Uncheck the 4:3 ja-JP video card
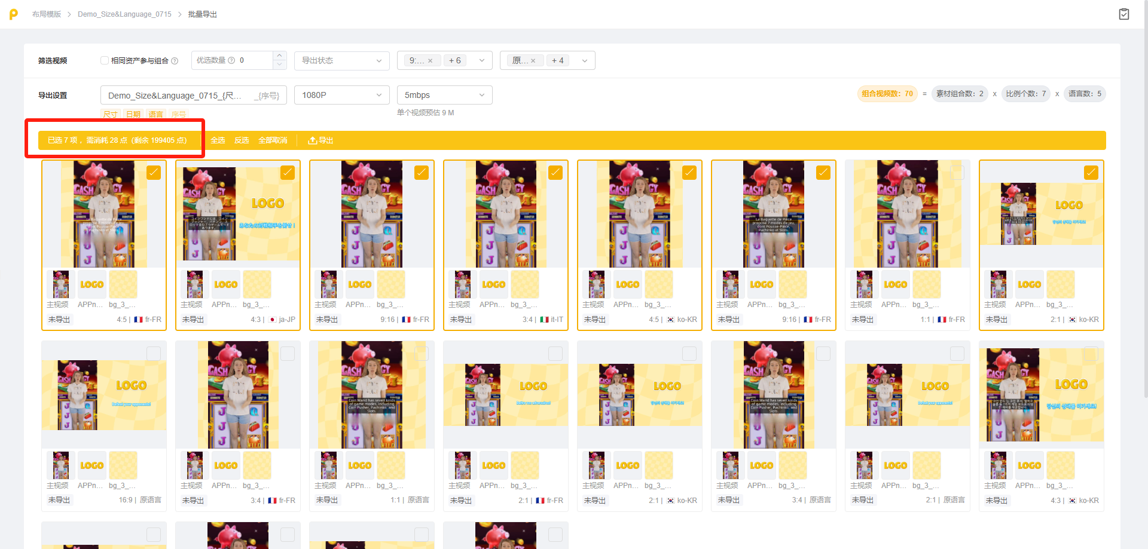The width and height of the screenshot is (1148, 549). 288,173
